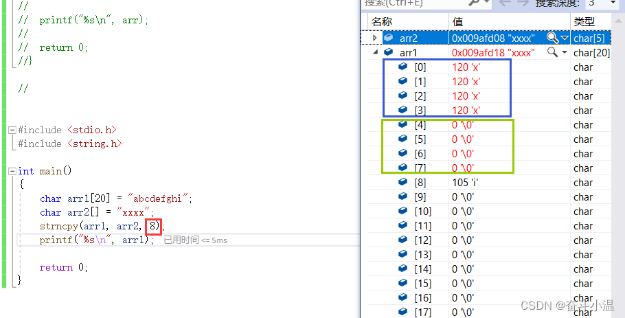Click the cube icon in row [15]
The height and width of the screenshot is (318, 625).
403,283
